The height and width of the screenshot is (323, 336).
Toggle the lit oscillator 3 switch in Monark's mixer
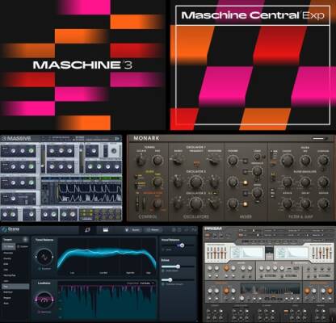[x=245, y=204]
